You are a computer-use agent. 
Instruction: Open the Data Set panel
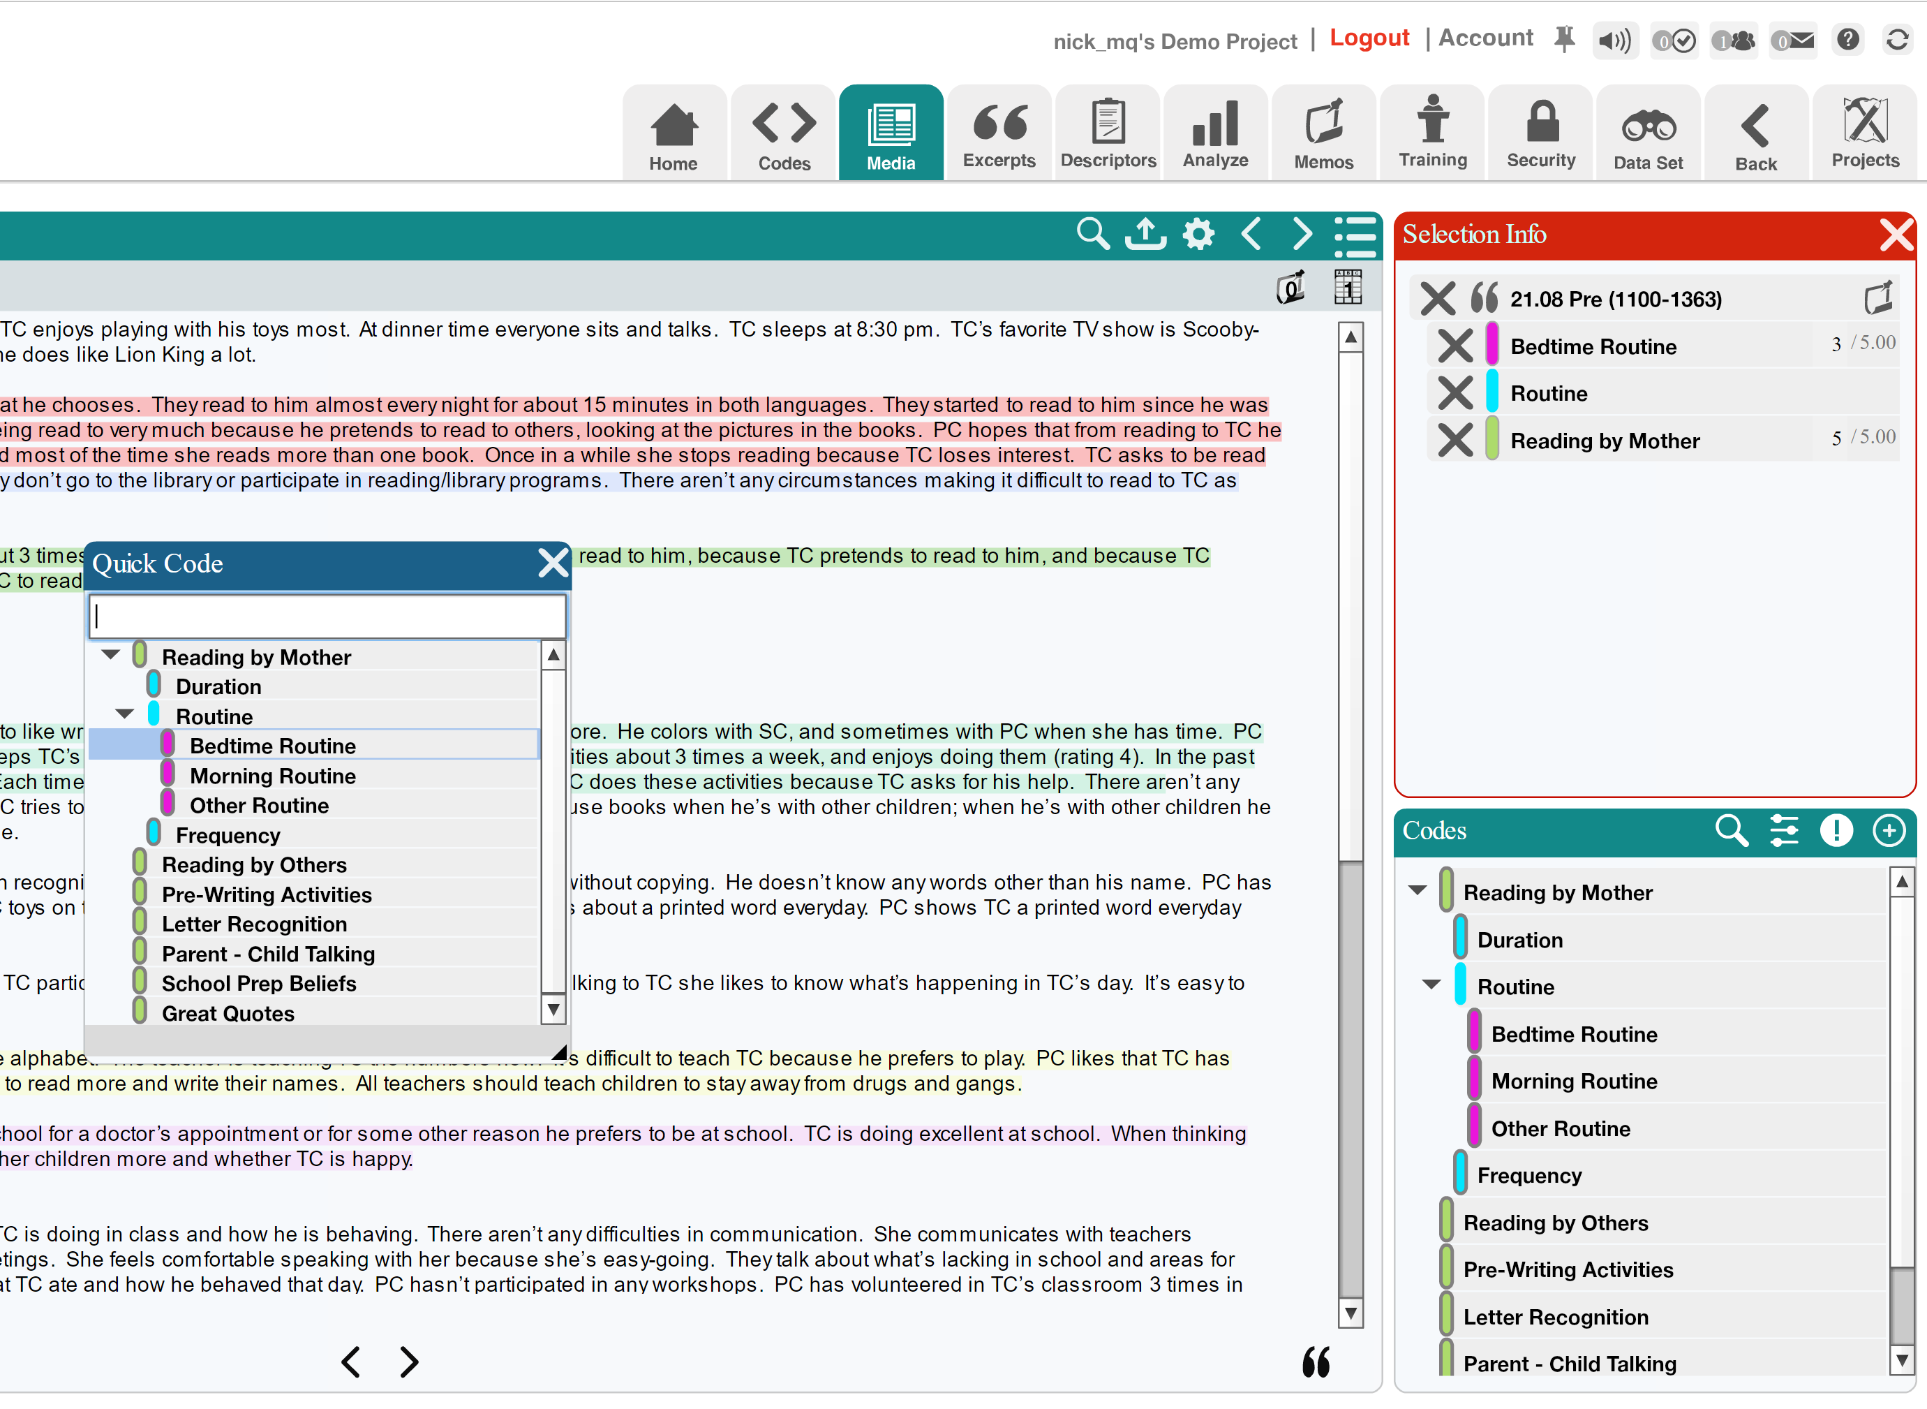(1647, 131)
